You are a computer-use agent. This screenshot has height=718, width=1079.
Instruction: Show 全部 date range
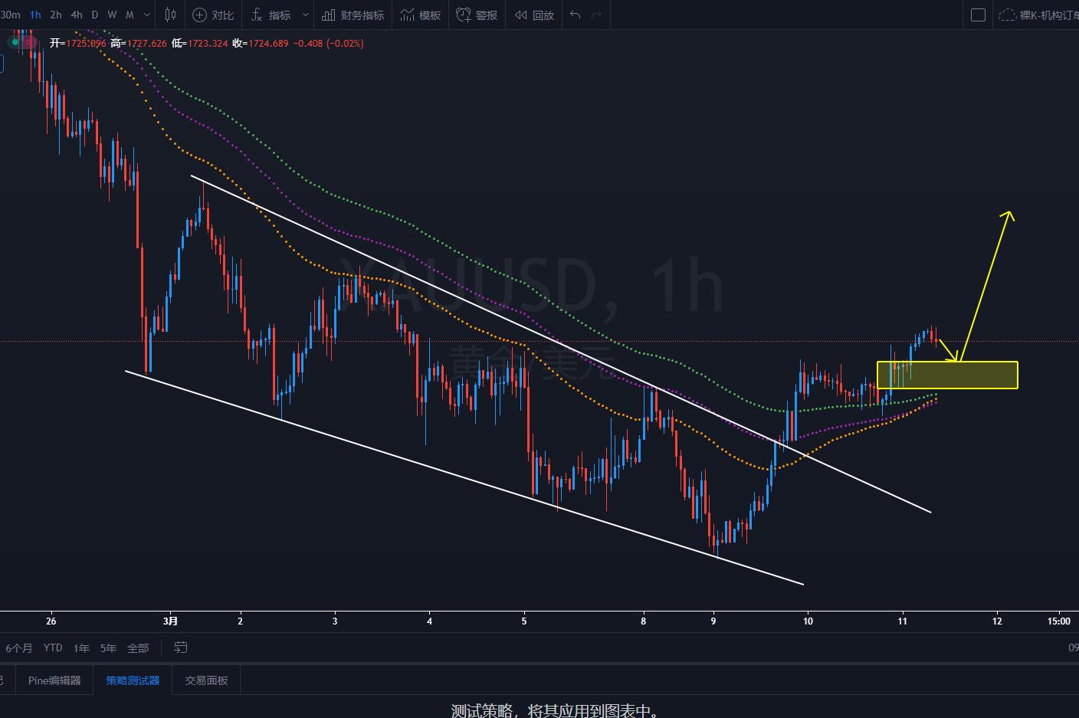click(138, 648)
